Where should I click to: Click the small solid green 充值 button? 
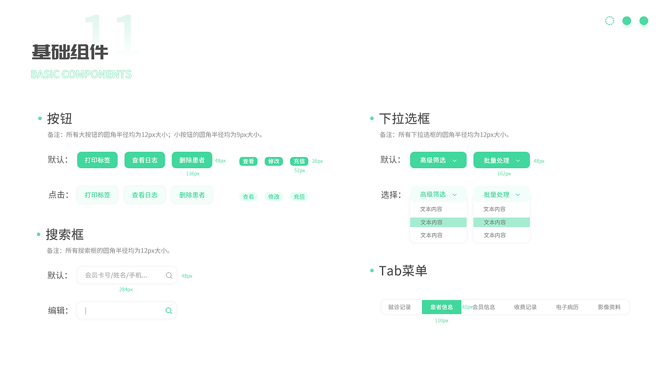299,161
